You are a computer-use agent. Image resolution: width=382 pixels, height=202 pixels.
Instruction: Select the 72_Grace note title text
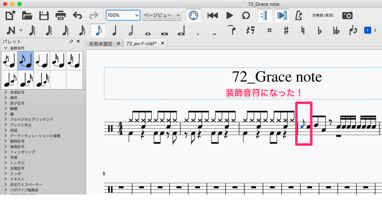click(x=277, y=77)
